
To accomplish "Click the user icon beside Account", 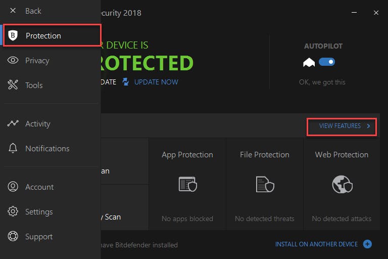I will point(13,187).
